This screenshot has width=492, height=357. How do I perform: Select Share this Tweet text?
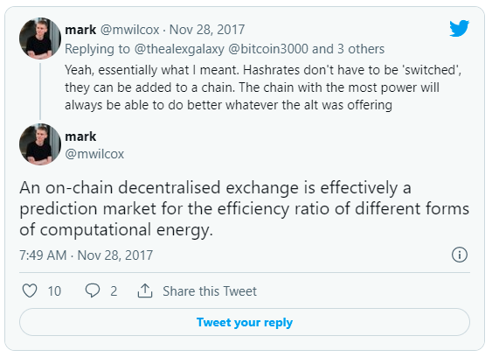coord(210,291)
